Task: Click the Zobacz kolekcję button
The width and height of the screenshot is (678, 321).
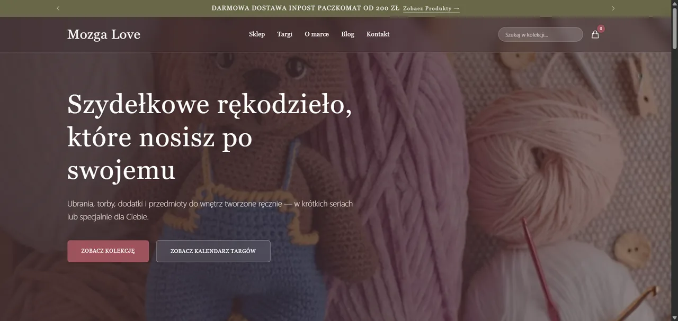Action: pyautogui.click(x=108, y=251)
